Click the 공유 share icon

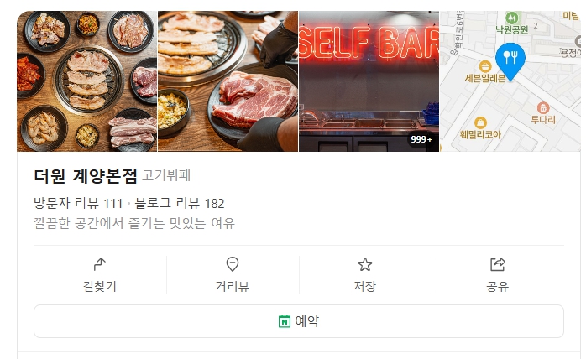pos(497,264)
